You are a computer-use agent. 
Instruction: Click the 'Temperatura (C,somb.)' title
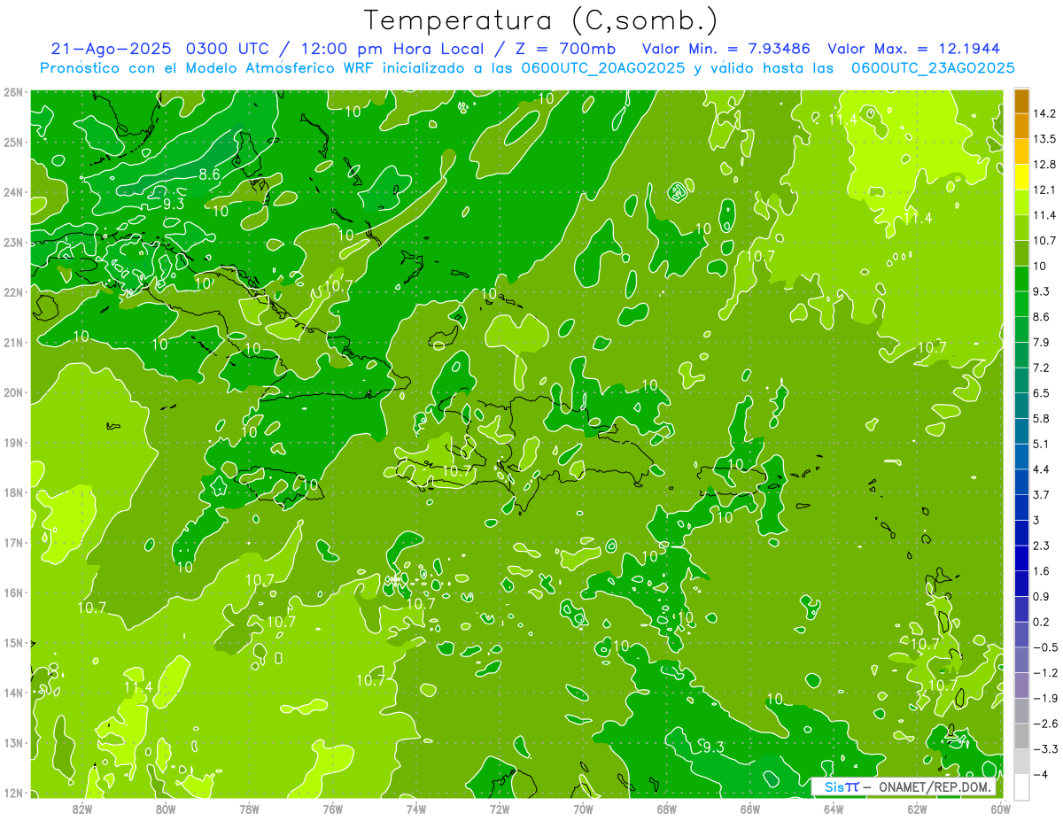541,20
